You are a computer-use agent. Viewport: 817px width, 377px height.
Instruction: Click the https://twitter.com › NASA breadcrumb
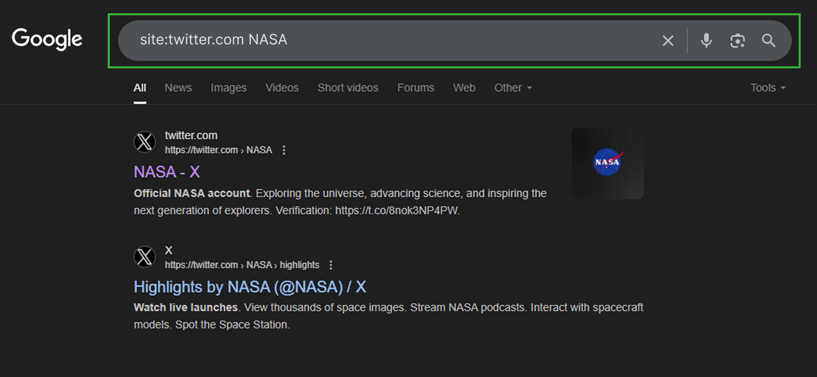pyautogui.click(x=218, y=150)
